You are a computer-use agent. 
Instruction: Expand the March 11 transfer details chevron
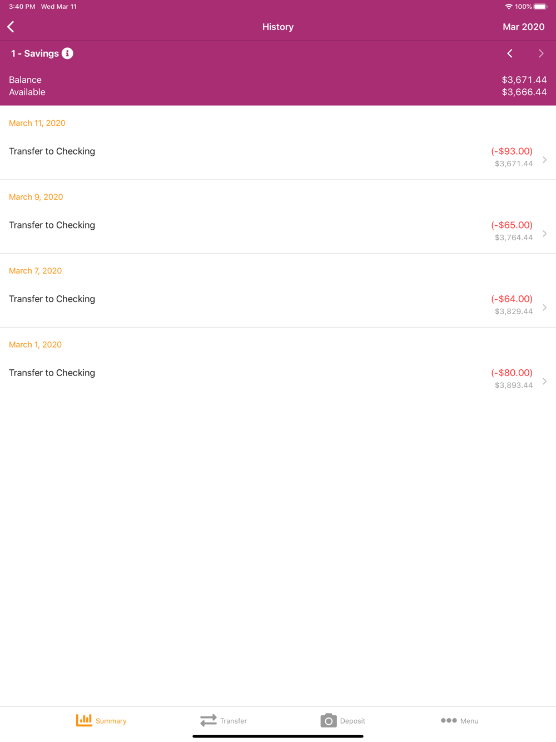click(545, 160)
